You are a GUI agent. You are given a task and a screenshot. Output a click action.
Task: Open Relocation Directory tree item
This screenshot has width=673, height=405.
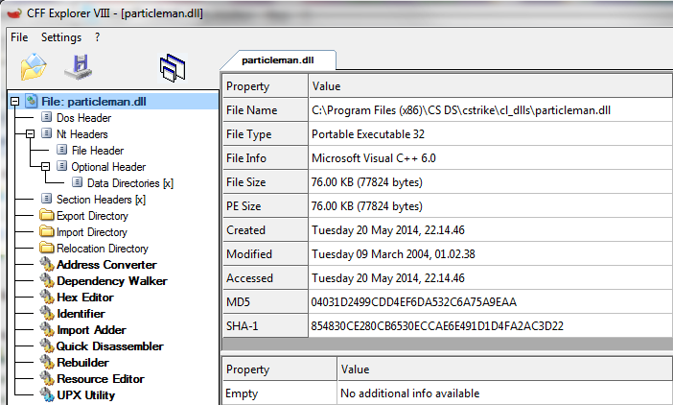[103, 249]
